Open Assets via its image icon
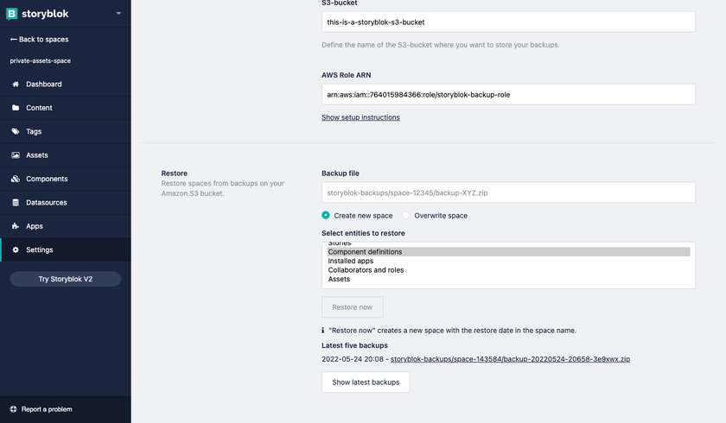 pyautogui.click(x=16, y=155)
